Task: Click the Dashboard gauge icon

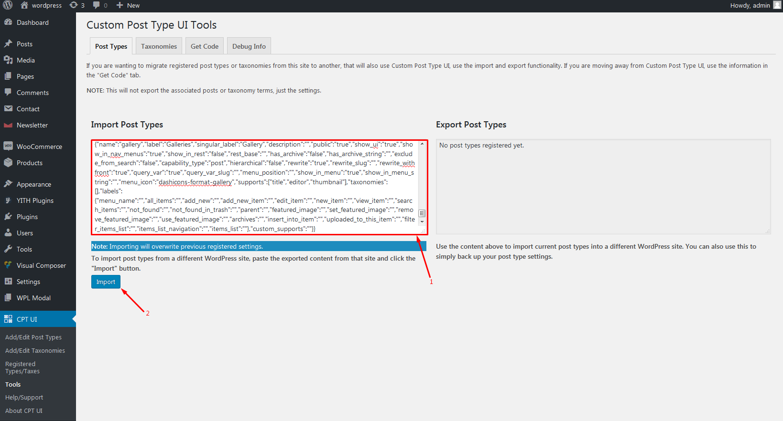Action: pyautogui.click(x=8, y=22)
